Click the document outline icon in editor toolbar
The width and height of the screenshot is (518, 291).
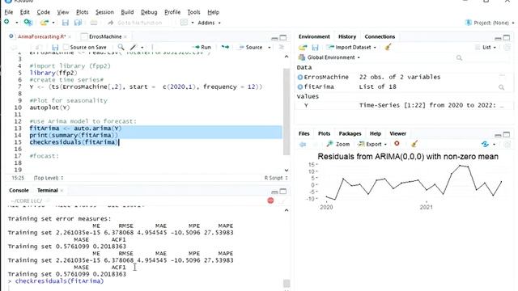282,47
